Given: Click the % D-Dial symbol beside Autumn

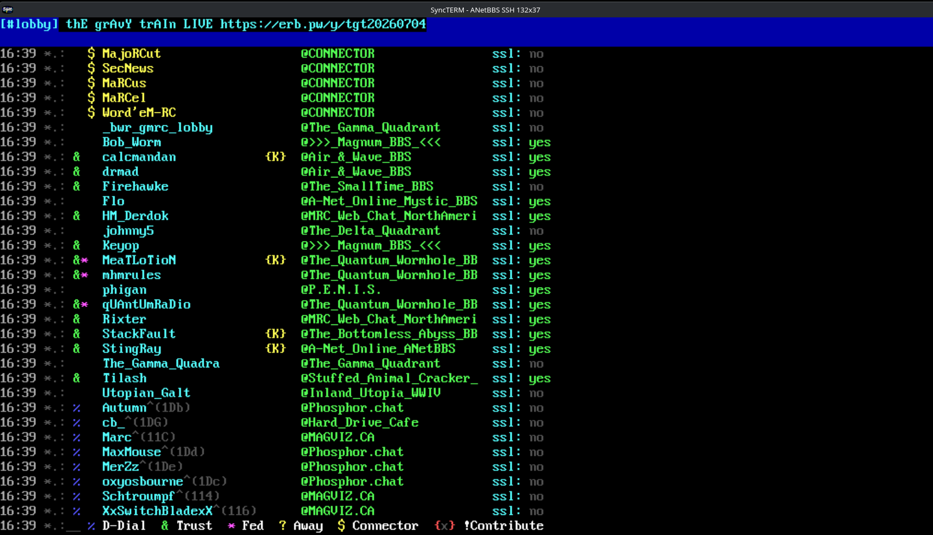Looking at the screenshot, I should point(77,407).
